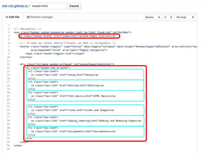Click the eye icon beside Preview changes
Image resolution: width=204 pixels, height=154 pixels.
[28, 17]
